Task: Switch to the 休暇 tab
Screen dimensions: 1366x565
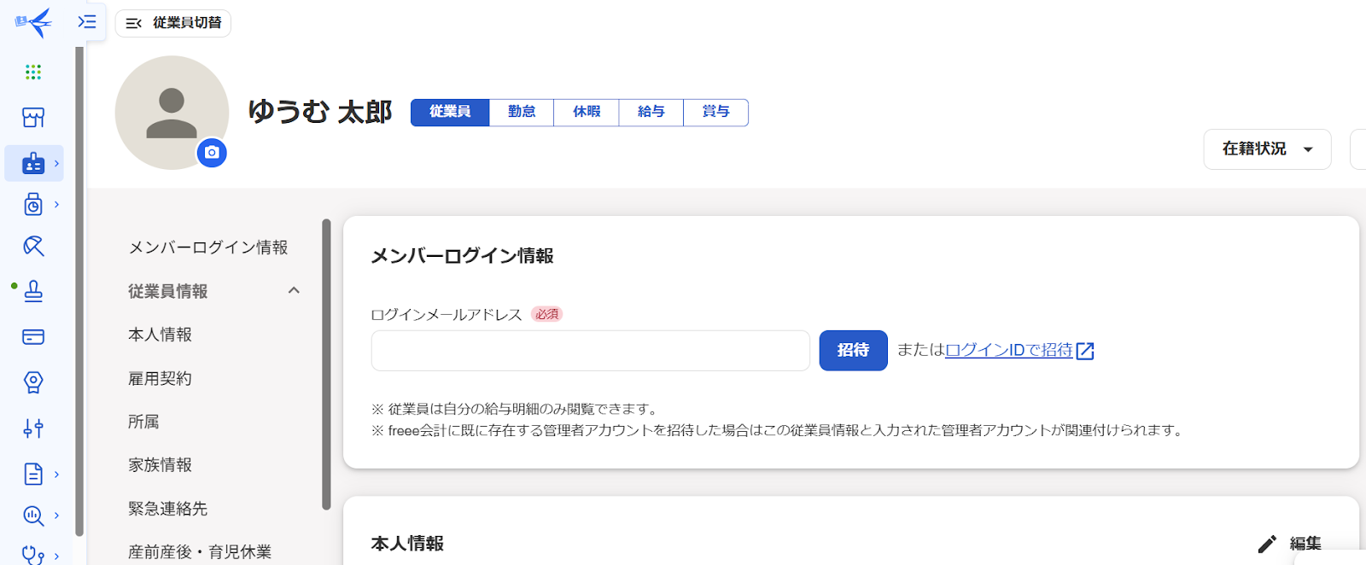Action: tap(587, 112)
